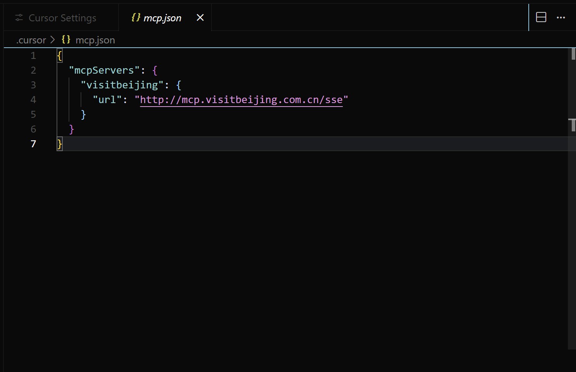Select line number 4 in the gutter
The width and height of the screenshot is (576, 372).
33,100
